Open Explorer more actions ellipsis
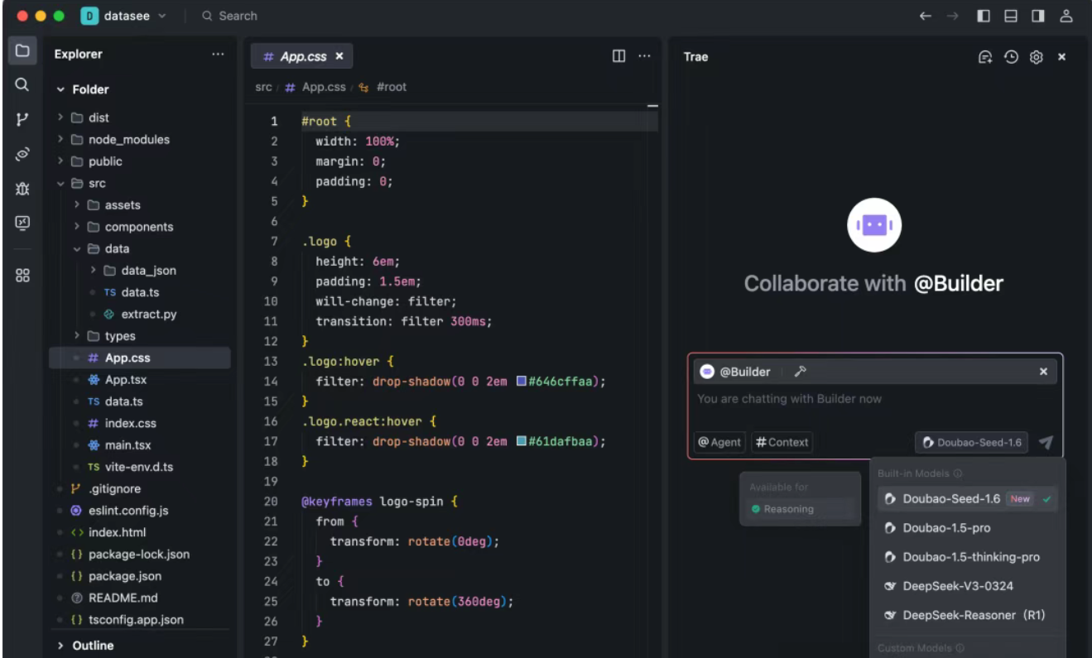This screenshot has height=658, width=1092. point(218,54)
